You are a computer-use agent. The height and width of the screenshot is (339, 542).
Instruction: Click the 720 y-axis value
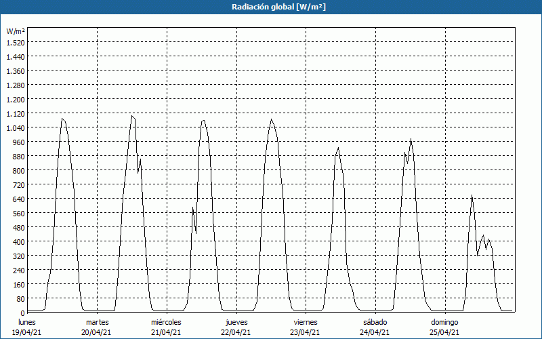[x=20, y=185]
